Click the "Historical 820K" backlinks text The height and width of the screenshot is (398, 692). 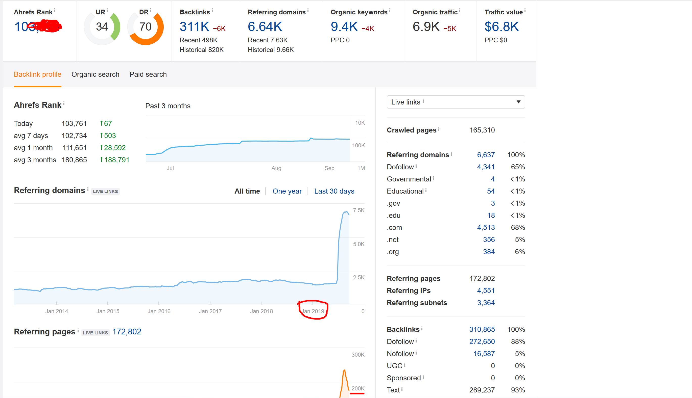(x=201, y=50)
